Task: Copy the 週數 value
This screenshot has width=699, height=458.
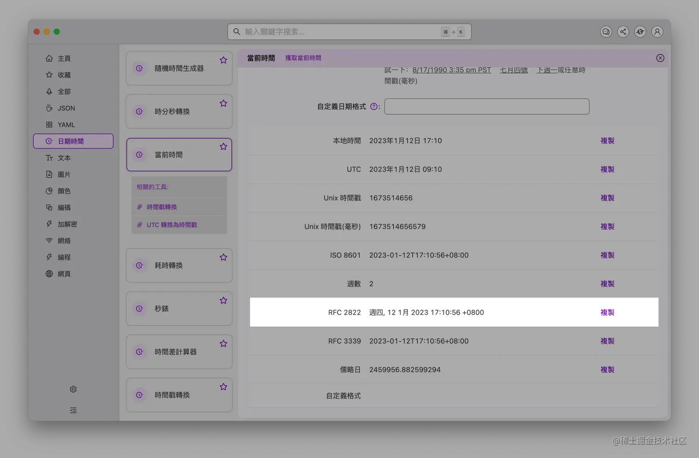Action: coord(607,284)
